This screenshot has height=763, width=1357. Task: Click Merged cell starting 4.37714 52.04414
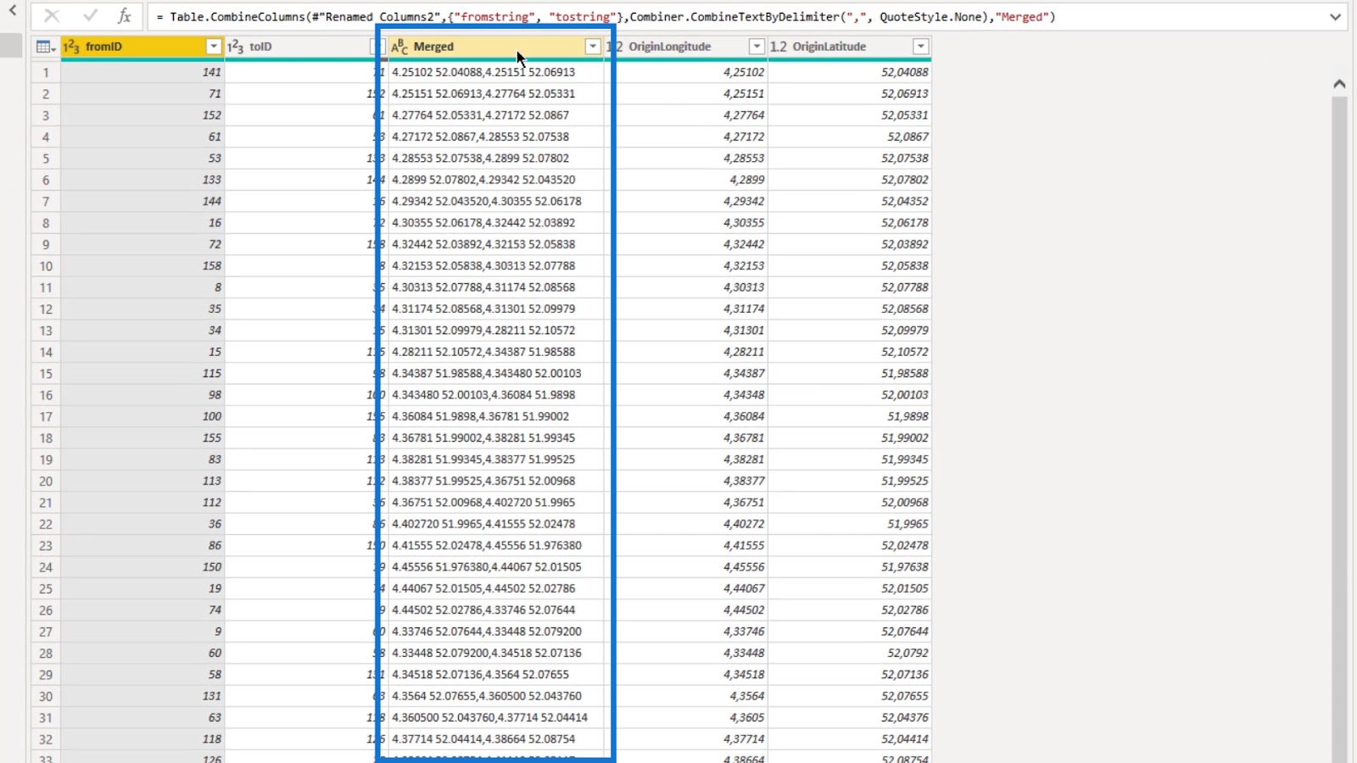point(495,739)
